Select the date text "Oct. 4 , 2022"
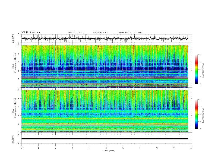The width and height of the screenshot is (215, 166). coord(76,33)
